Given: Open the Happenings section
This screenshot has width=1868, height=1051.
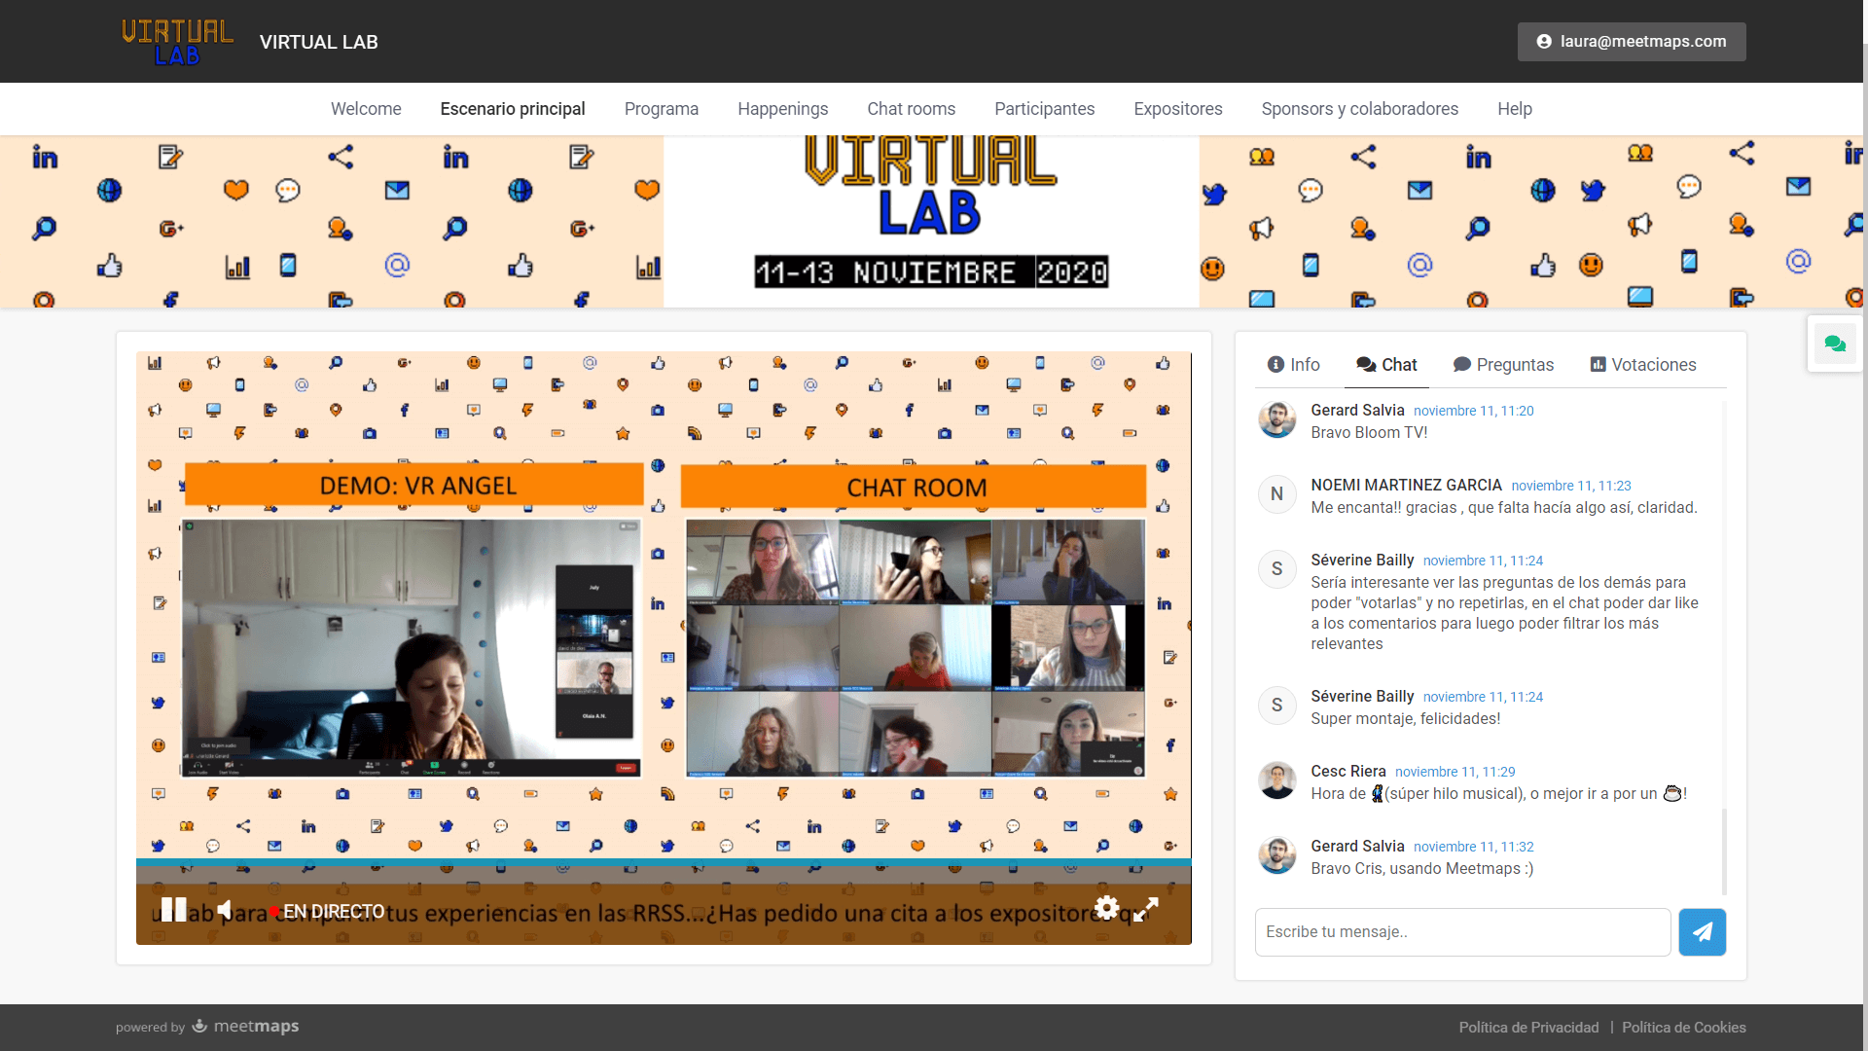Looking at the screenshot, I should (x=783, y=109).
